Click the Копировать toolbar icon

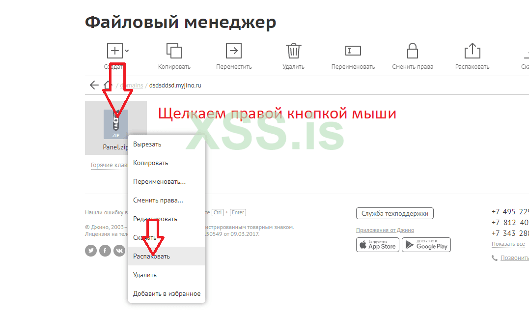pos(174,51)
